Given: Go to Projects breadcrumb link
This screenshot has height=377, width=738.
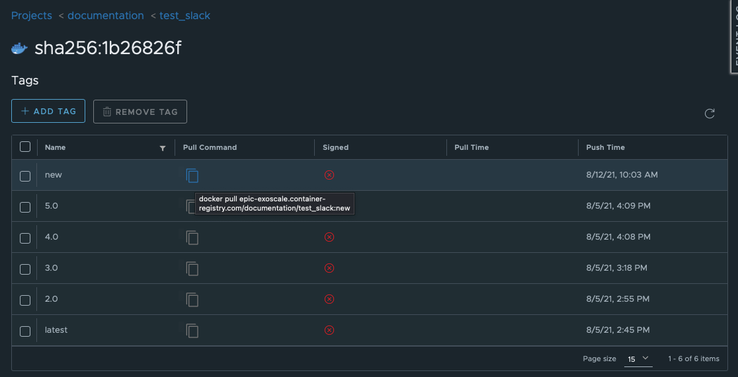Looking at the screenshot, I should [32, 15].
